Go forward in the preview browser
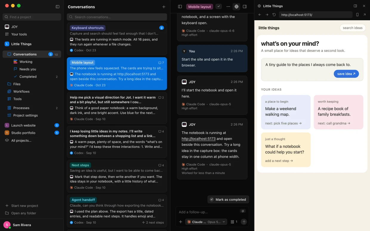This screenshot has height=231, width=370. [x=267, y=15]
